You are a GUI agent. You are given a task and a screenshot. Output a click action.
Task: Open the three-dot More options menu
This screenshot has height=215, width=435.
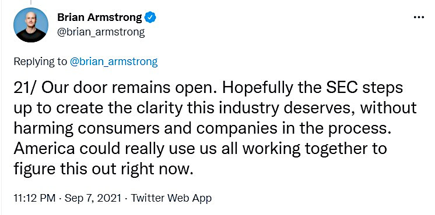pyautogui.click(x=419, y=17)
